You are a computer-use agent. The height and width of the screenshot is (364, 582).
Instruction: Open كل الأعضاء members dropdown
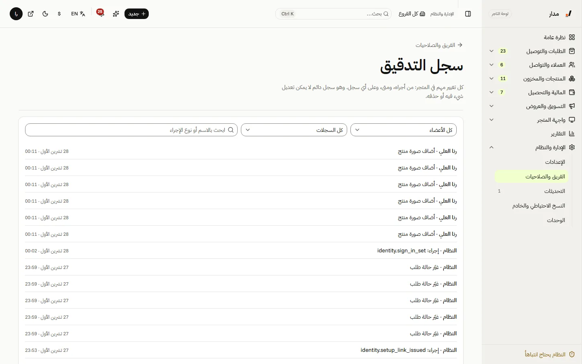click(x=404, y=130)
